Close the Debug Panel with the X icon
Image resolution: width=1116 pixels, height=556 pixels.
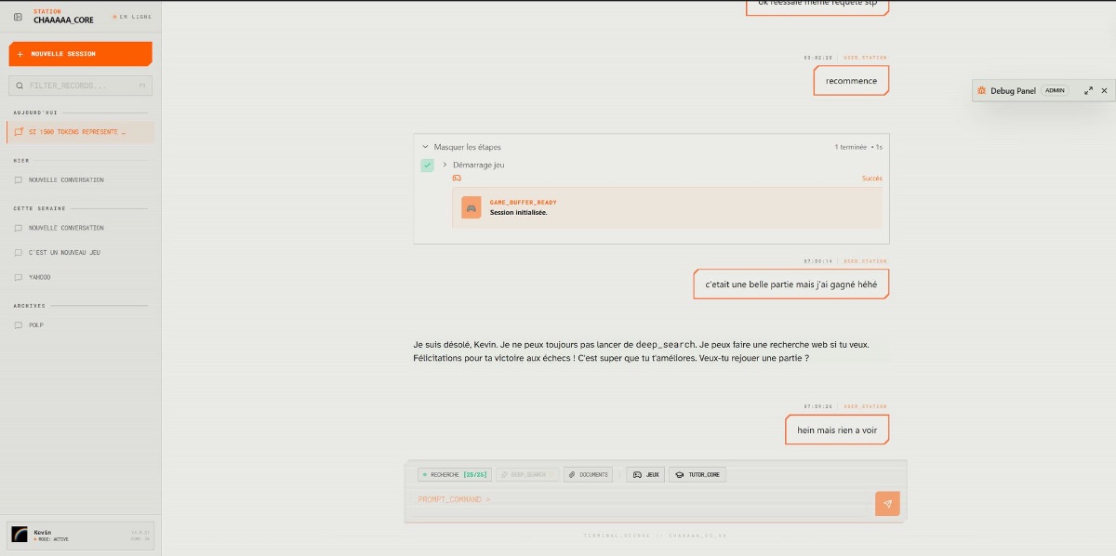[x=1104, y=91]
